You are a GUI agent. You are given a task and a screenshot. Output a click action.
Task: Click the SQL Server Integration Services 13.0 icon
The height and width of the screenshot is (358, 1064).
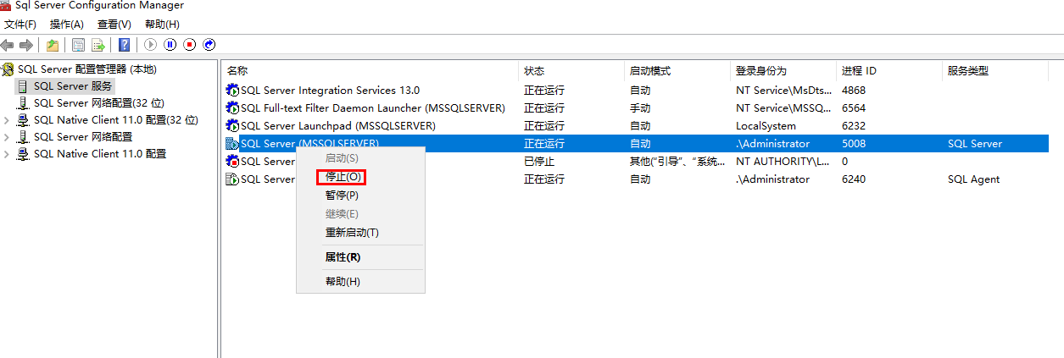pos(232,90)
